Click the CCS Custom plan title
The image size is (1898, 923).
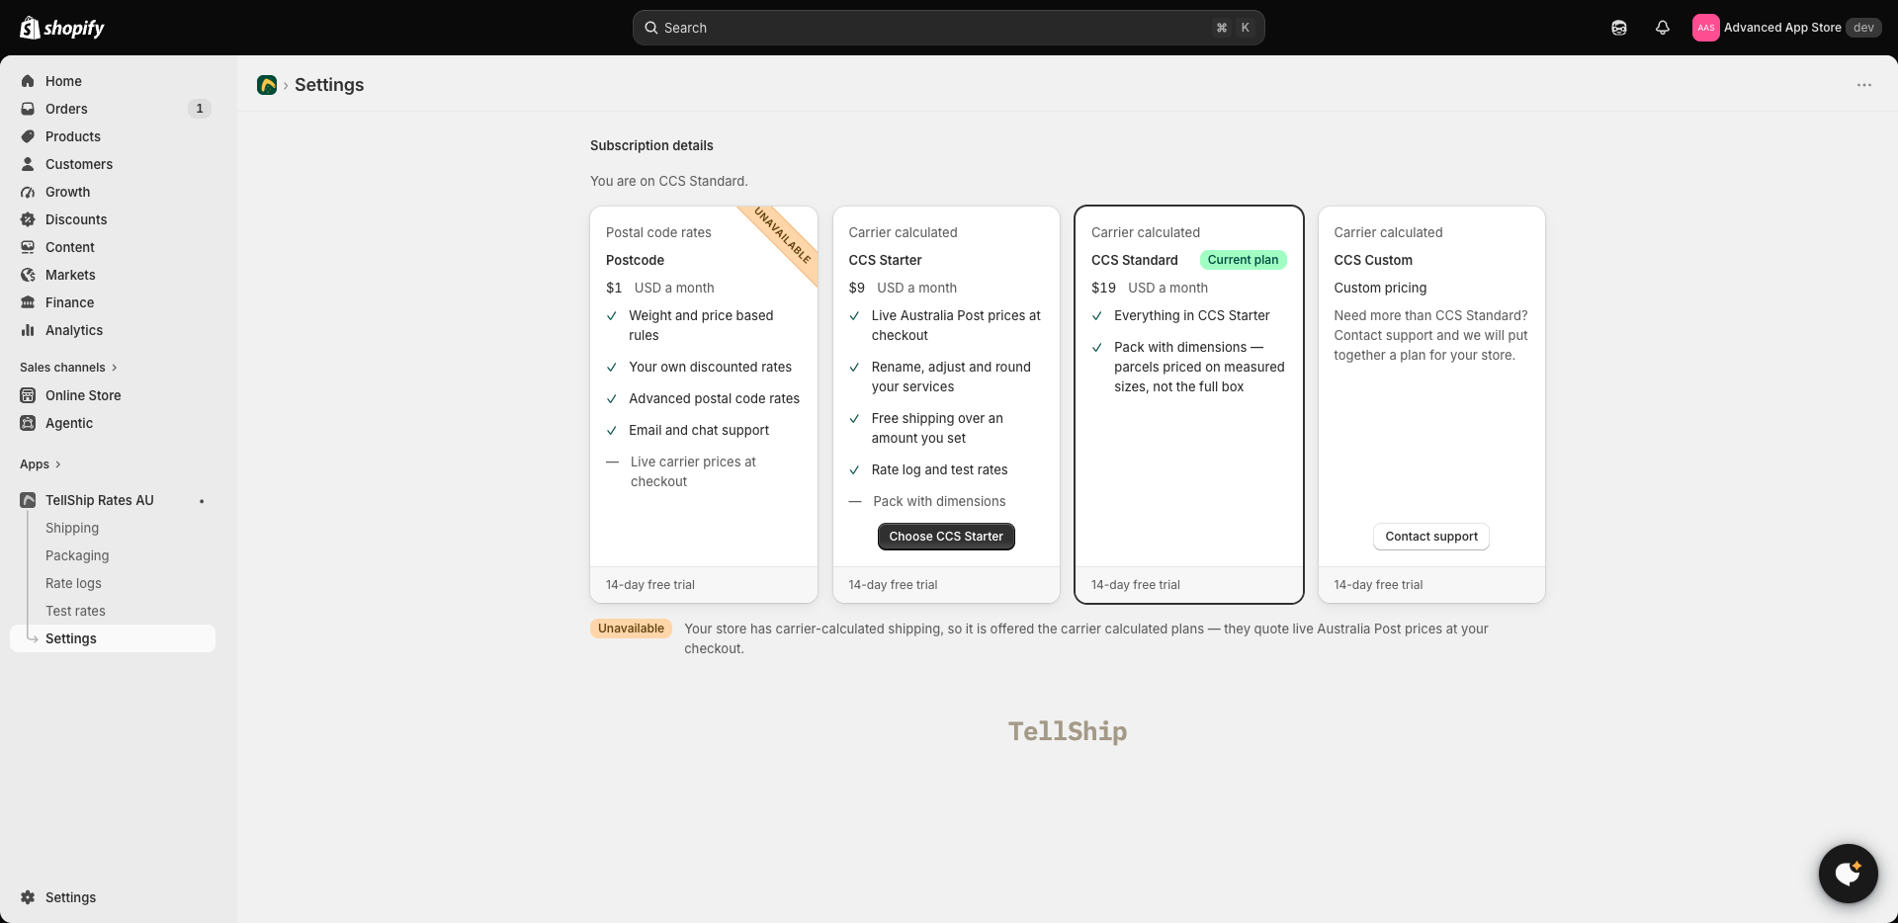pos(1373,260)
